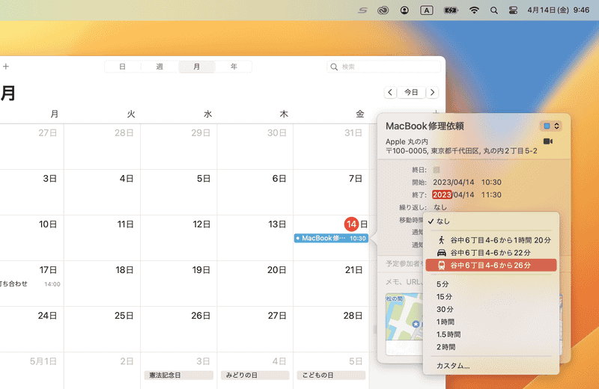Choose 30分 travel time

[x=491, y=309]
